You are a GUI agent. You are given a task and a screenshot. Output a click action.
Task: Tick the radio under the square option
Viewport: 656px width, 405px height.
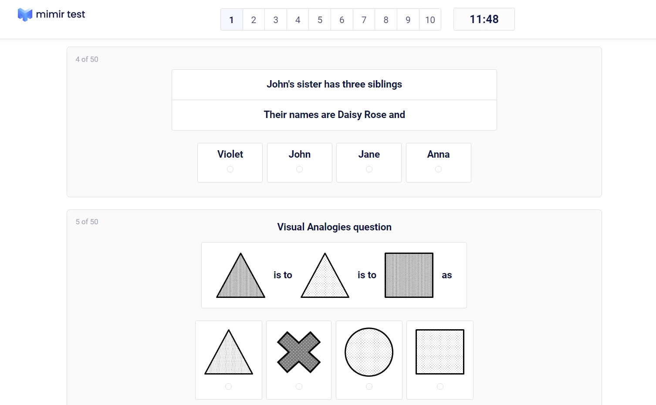point(440,386)
